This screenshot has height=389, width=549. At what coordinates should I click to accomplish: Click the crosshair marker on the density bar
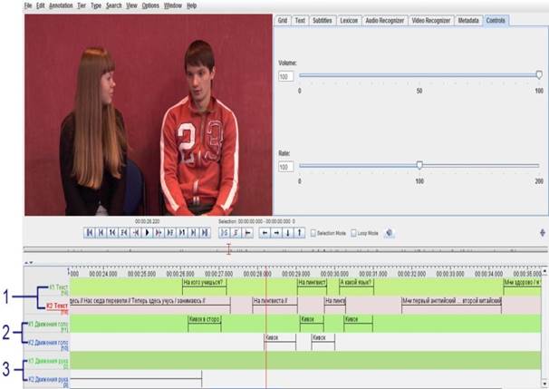pos(228,248)
